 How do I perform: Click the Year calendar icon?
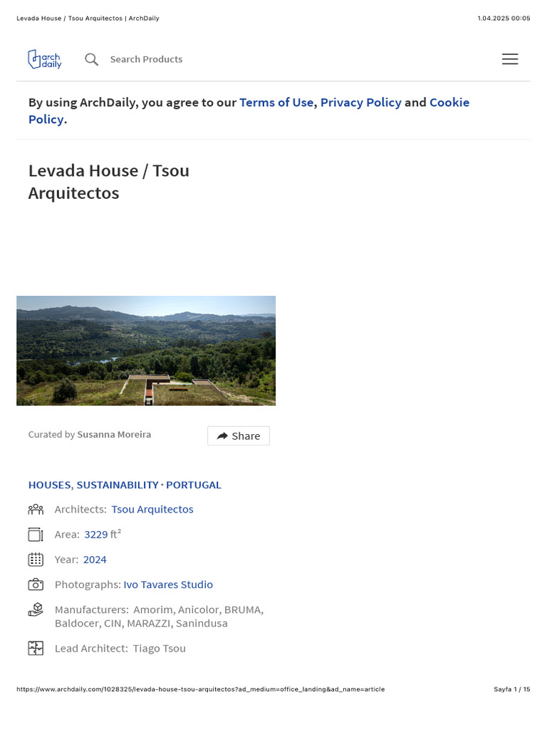pos(36,560)
